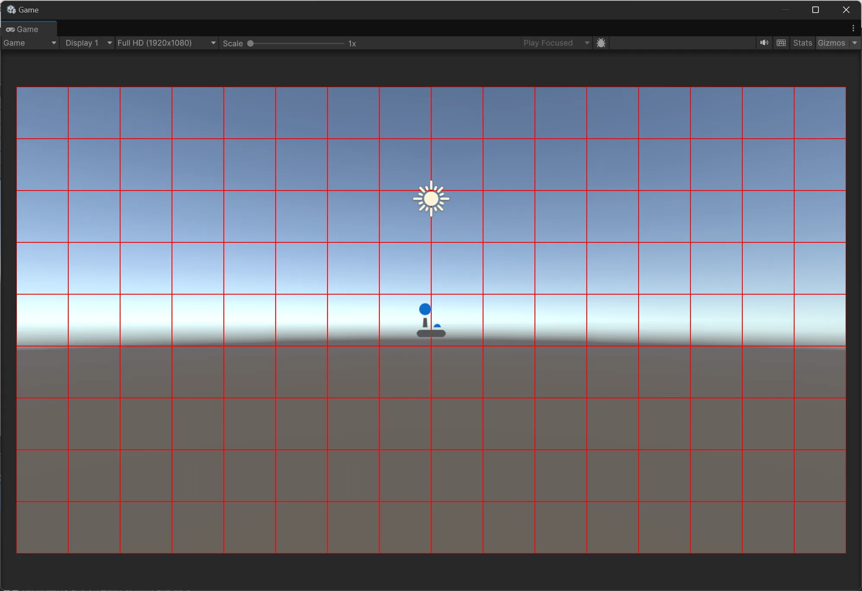Click the Frame Debugger bug icon
Screen dimensions: 862x591
(601, 43)
